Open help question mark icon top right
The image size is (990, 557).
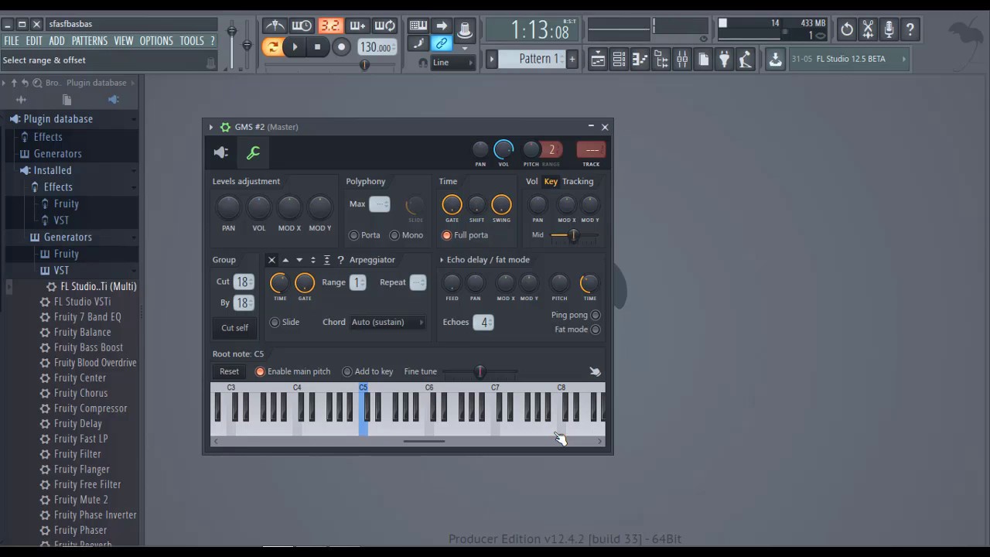910,29
